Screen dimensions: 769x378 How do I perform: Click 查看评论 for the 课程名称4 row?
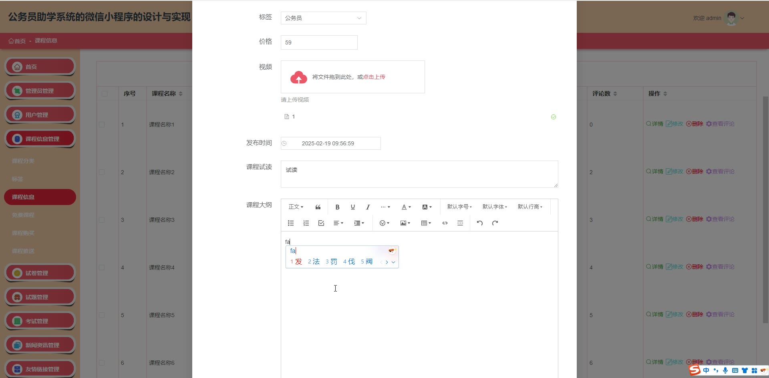pyautogui.click(x=720, y=267)
